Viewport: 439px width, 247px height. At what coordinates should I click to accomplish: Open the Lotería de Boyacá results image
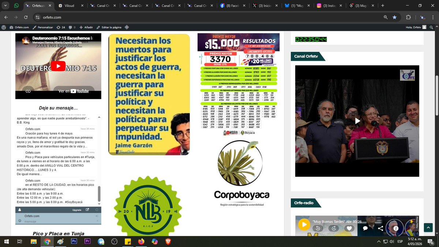point(239,85)
